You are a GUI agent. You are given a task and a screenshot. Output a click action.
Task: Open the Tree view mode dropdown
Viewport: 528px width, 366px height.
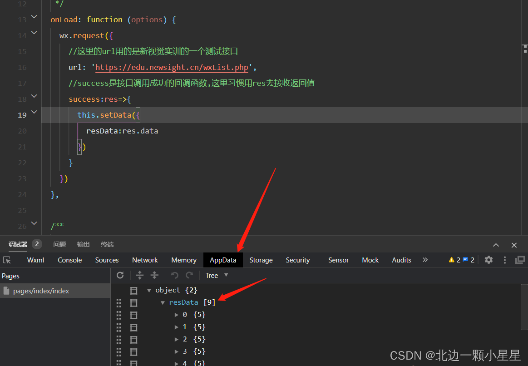coord(217,276)
